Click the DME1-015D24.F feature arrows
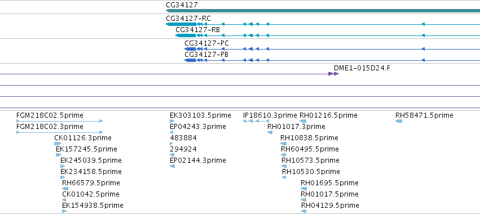This screenshot has width=480, height=214. click(x=333, y=74)
